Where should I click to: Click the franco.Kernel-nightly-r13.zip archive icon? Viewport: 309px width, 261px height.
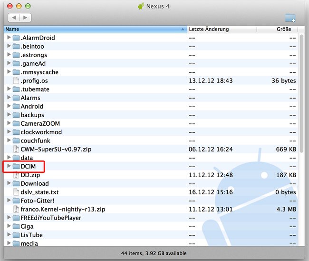coord(16,209)
